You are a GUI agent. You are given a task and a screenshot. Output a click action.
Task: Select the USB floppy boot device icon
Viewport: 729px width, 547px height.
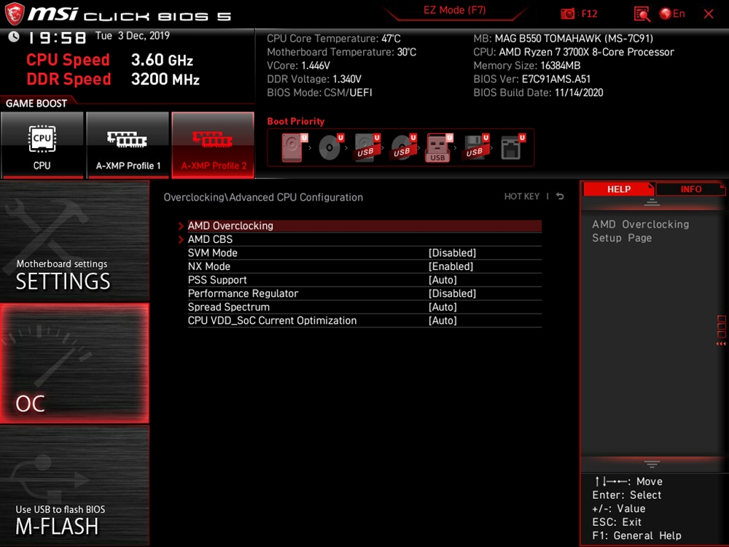(475, 147)
